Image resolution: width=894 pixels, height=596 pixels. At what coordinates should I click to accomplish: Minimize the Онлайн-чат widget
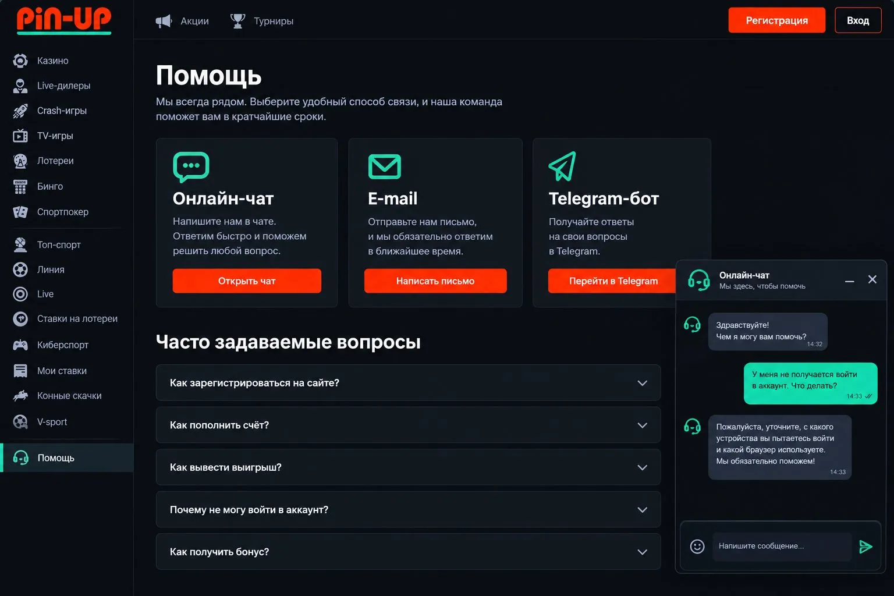pyautogui.click(x=850, y=281)
